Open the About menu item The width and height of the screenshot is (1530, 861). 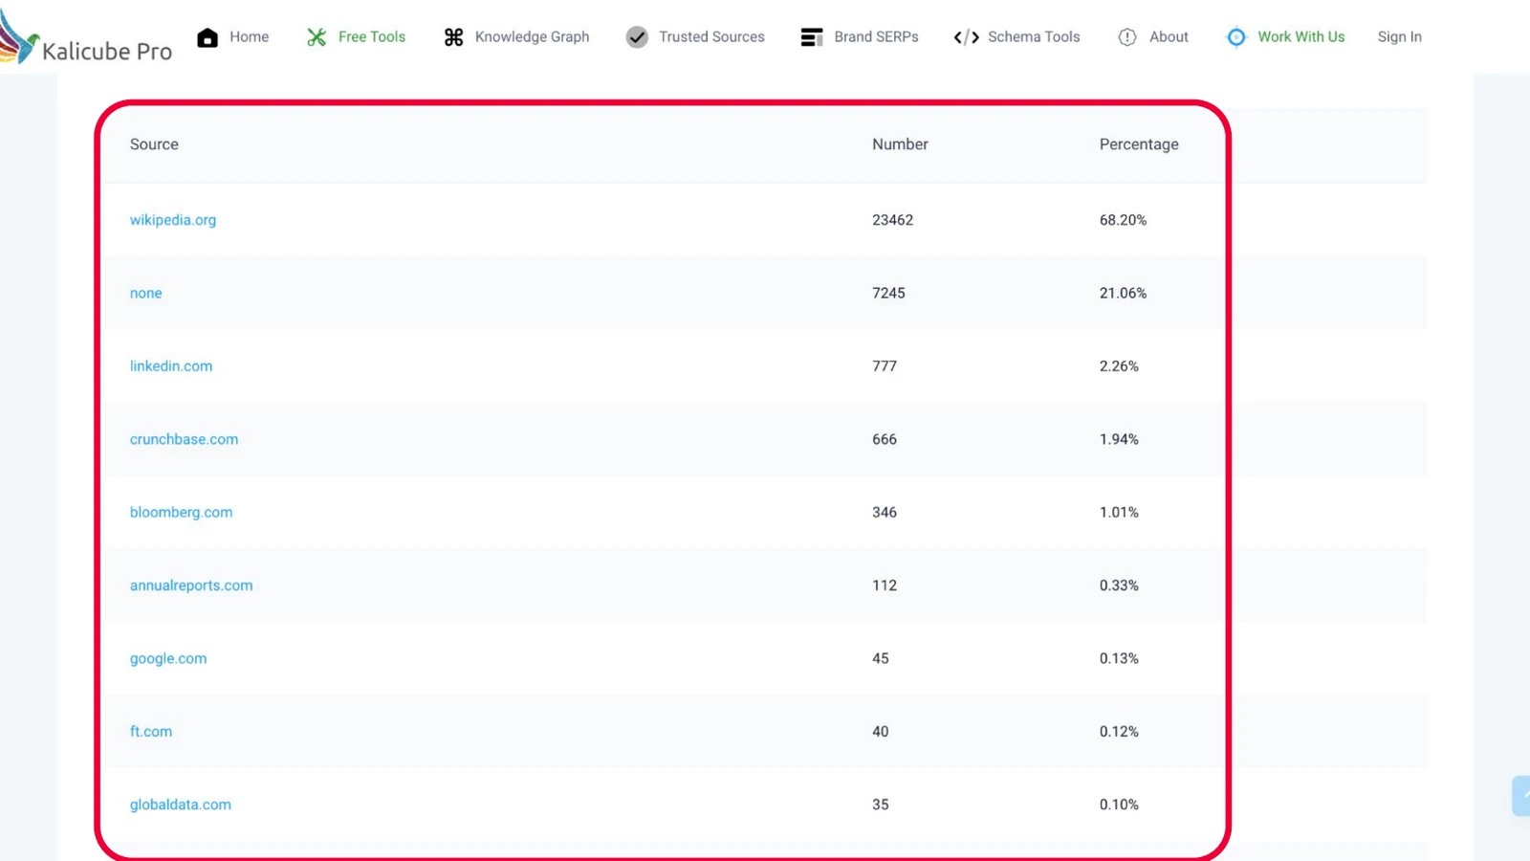[1169, 37]
